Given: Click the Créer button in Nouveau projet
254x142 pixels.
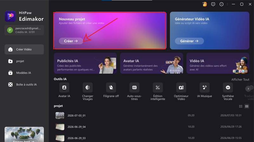Looking at the screenshot, I should 71,41.
